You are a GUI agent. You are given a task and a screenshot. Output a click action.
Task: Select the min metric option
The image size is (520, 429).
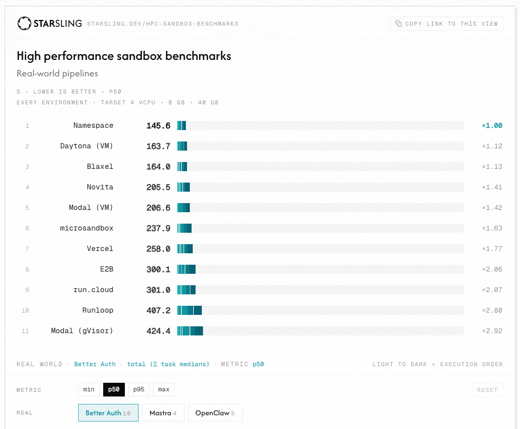[88, 390]
